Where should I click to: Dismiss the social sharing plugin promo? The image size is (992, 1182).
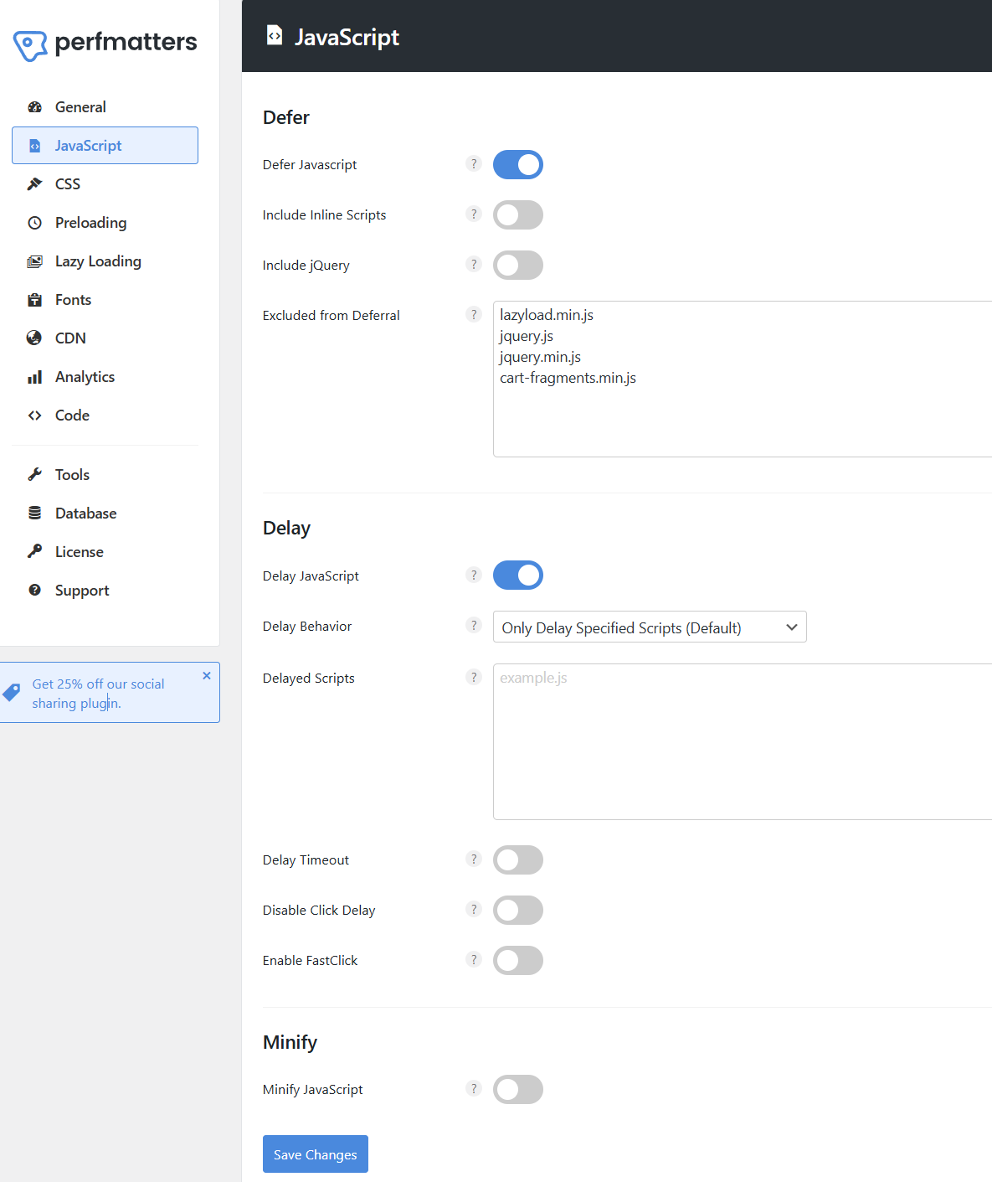(x=206, y=675)
